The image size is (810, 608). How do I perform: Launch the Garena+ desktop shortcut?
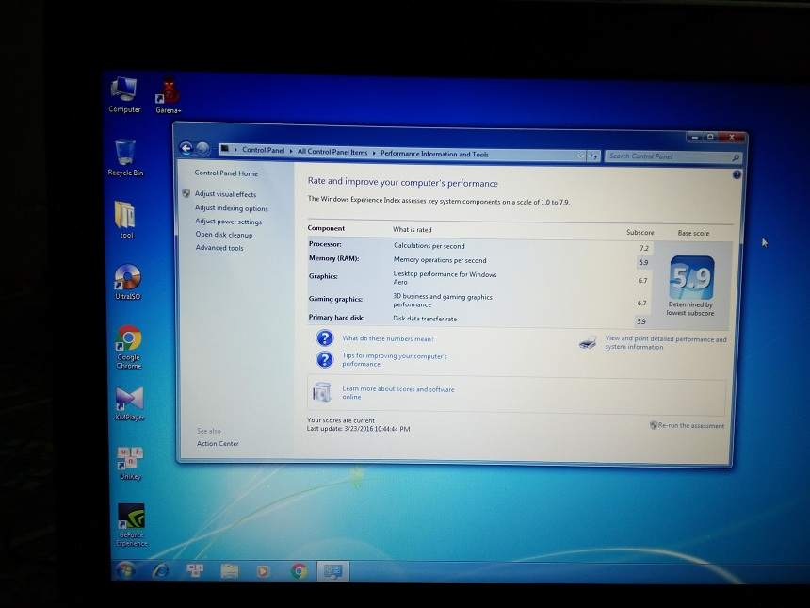[169, 95]
